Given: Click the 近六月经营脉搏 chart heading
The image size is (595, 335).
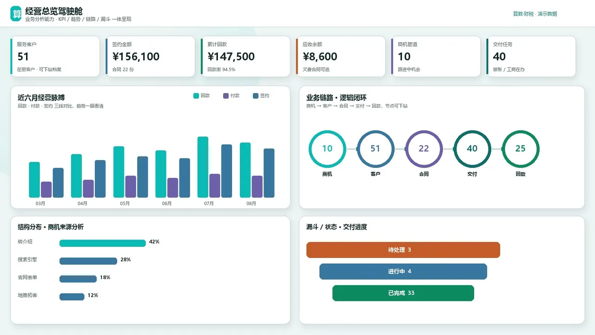Looking at the screenshot, I should [x=41, y=98].
